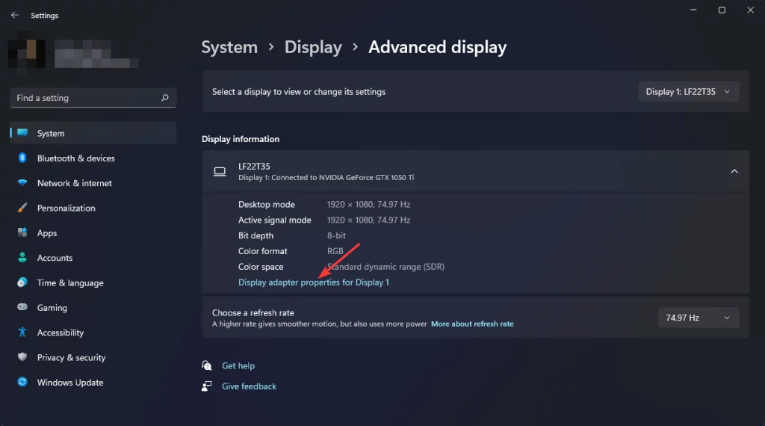Screen dimensions: 765x426
Task: Click the Network wifi icon in sidebar
Action: click(x=22, y=182)
